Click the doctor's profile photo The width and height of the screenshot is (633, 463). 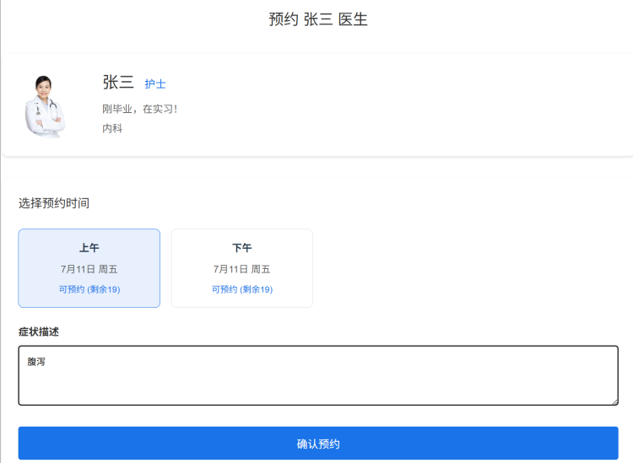point(46,105)
